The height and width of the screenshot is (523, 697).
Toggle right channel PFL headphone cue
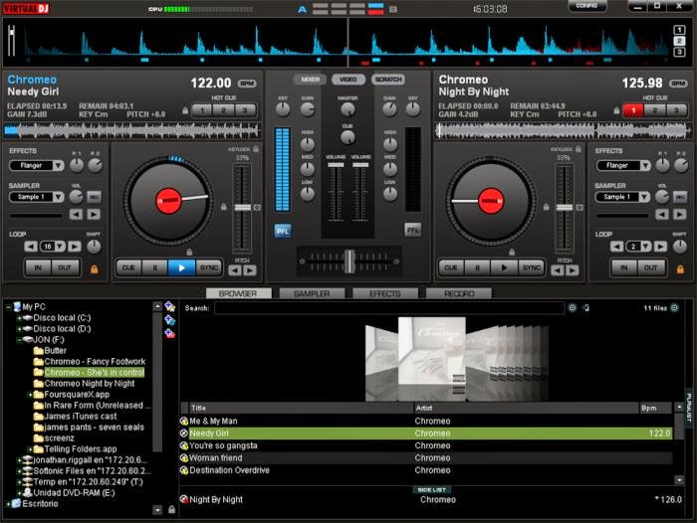point(412,230)
